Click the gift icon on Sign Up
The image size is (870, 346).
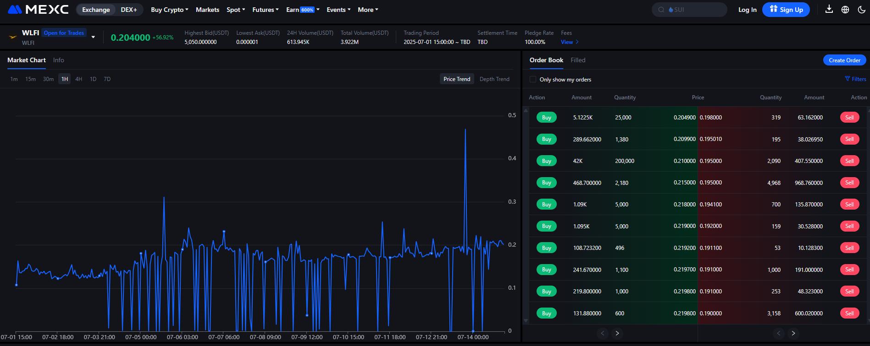tap(774, 9)
